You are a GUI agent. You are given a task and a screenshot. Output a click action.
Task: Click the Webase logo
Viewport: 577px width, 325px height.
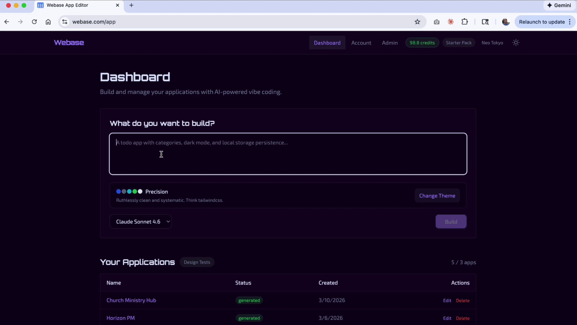tap(69, 42)
